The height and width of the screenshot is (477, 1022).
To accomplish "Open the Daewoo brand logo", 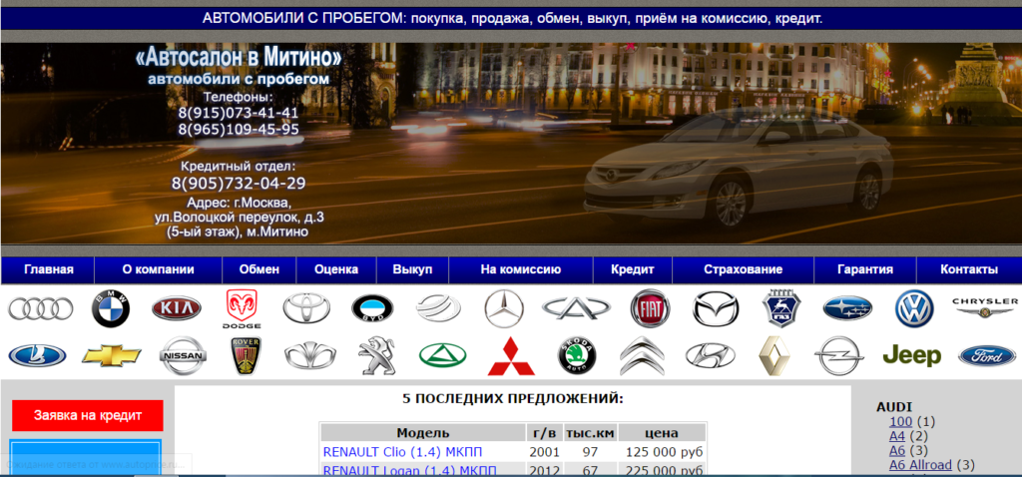I will coord(309,356).
